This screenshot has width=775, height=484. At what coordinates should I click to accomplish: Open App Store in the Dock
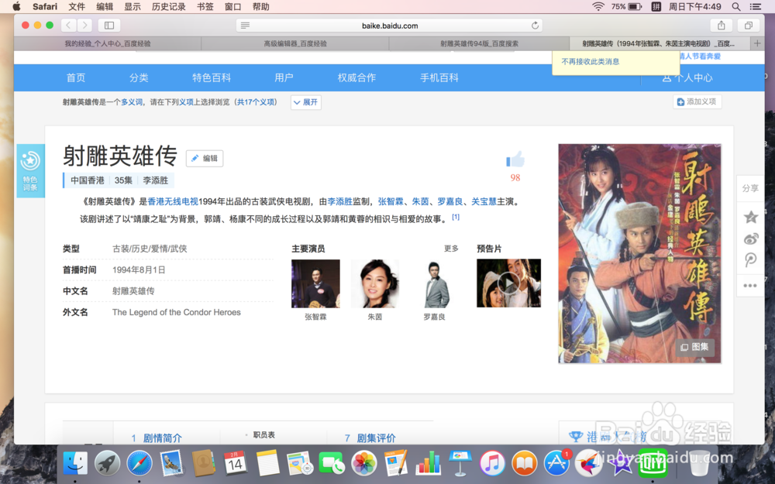556,463
